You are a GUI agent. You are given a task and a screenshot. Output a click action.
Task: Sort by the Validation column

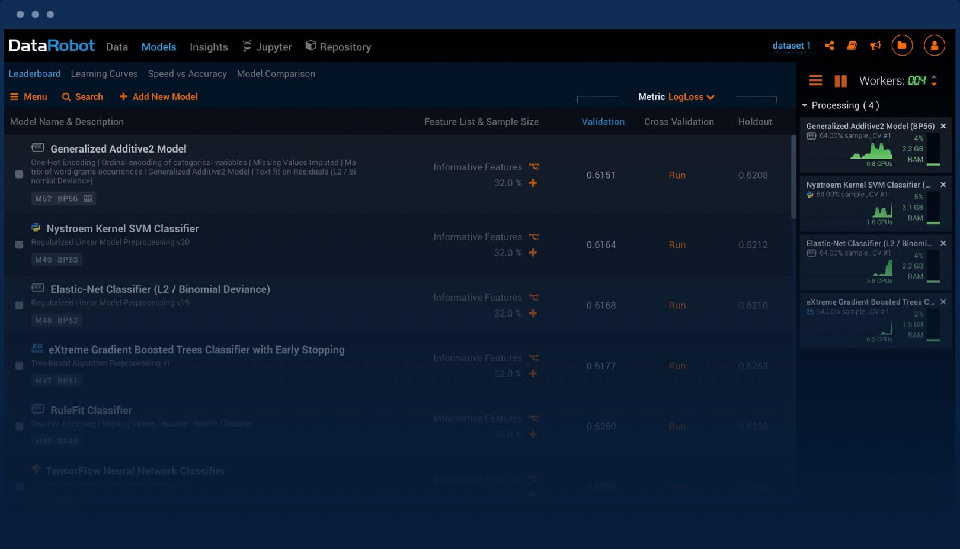(603, 122)
